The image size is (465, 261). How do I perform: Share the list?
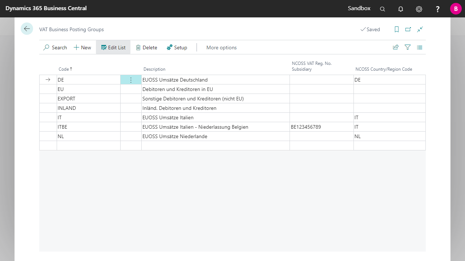click(396, 47)
